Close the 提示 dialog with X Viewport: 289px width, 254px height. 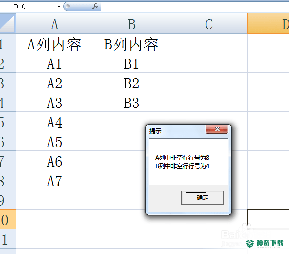[217, 129]
